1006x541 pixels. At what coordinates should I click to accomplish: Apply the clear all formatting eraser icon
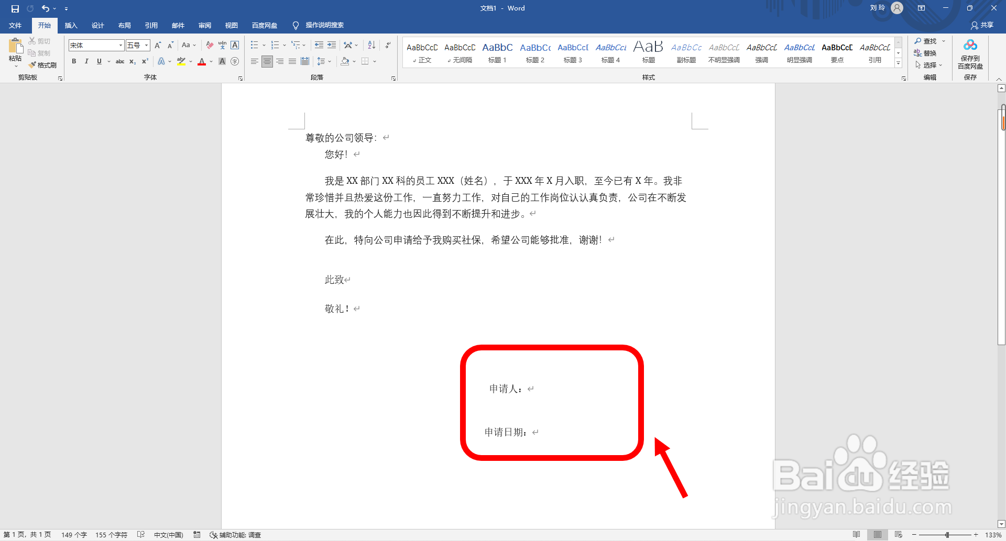tap(209, 46)
